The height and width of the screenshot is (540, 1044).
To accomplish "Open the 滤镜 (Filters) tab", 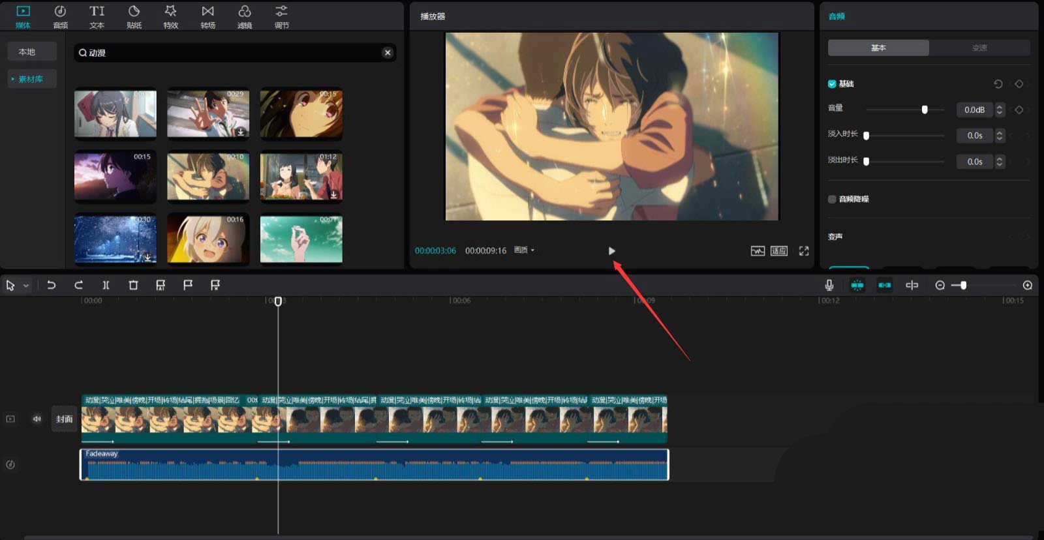I will [x=245, y=16].
